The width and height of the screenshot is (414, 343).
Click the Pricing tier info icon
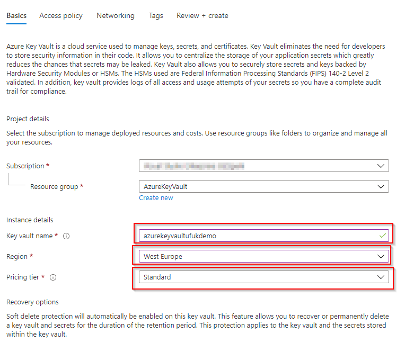[x=53, y=277]
